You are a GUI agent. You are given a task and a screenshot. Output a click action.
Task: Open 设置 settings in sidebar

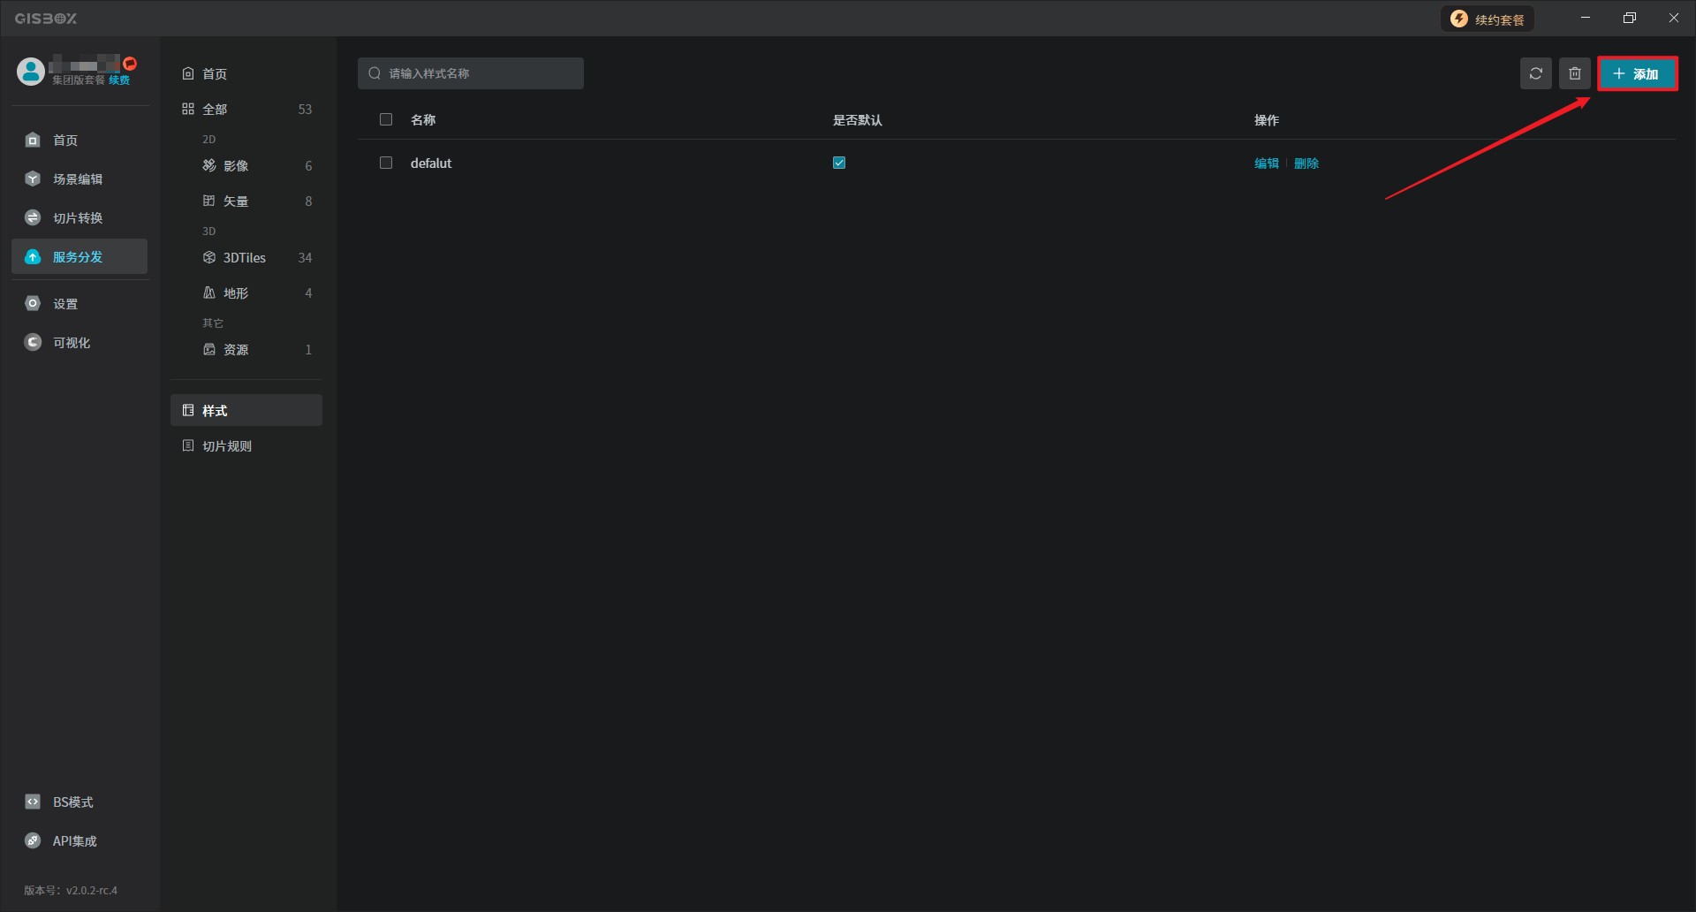[65, 304]
